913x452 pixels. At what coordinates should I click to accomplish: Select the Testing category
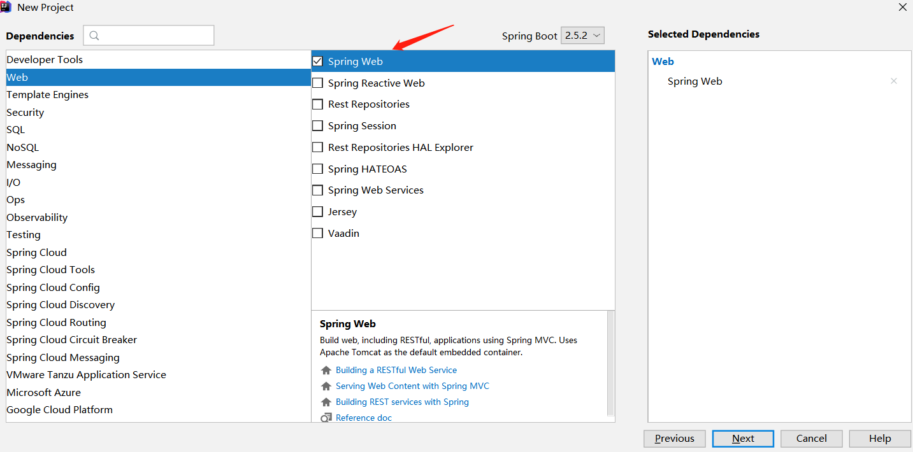tap(158, 234)
